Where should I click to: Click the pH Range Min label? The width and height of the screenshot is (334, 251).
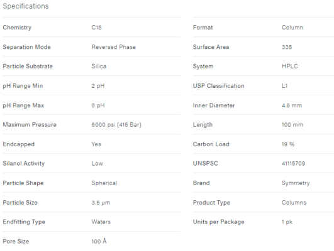tap(23, 86)
